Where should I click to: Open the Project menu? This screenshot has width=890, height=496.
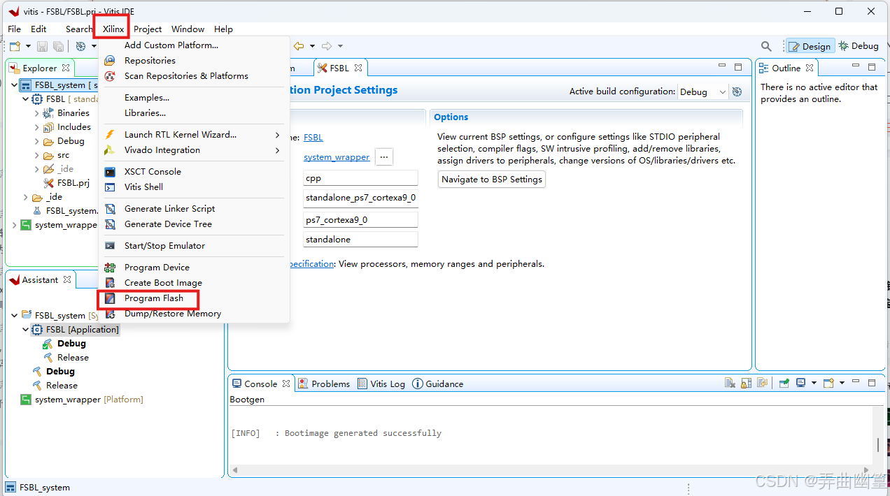(148, 29)
